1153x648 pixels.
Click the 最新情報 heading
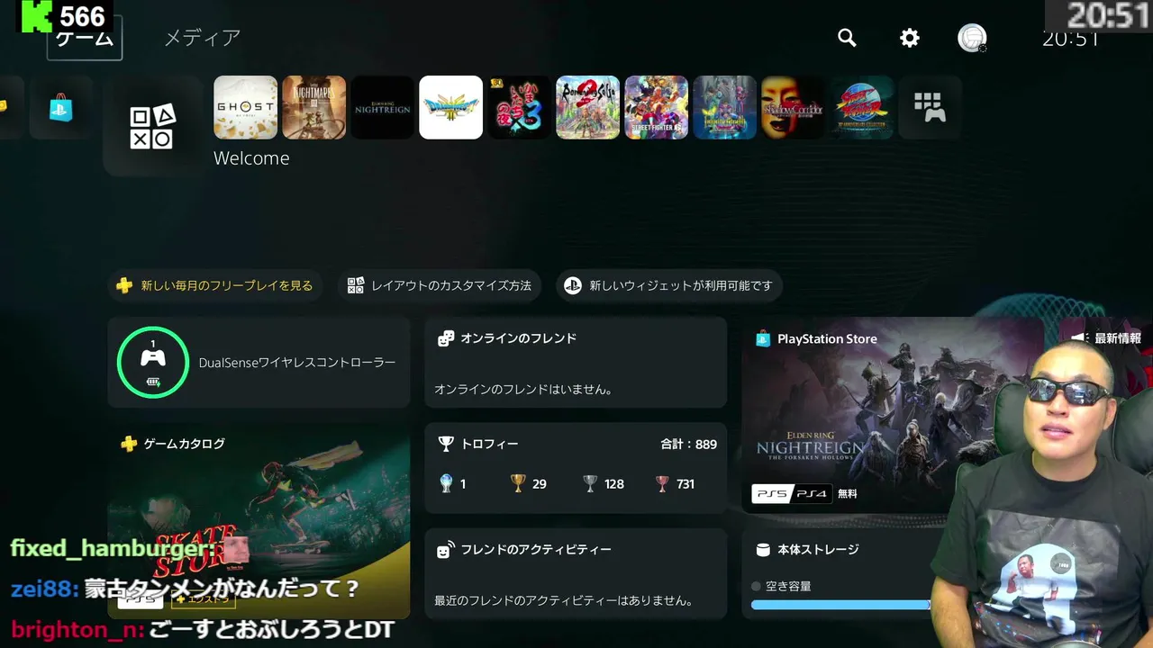click(x=1117, y=338)
